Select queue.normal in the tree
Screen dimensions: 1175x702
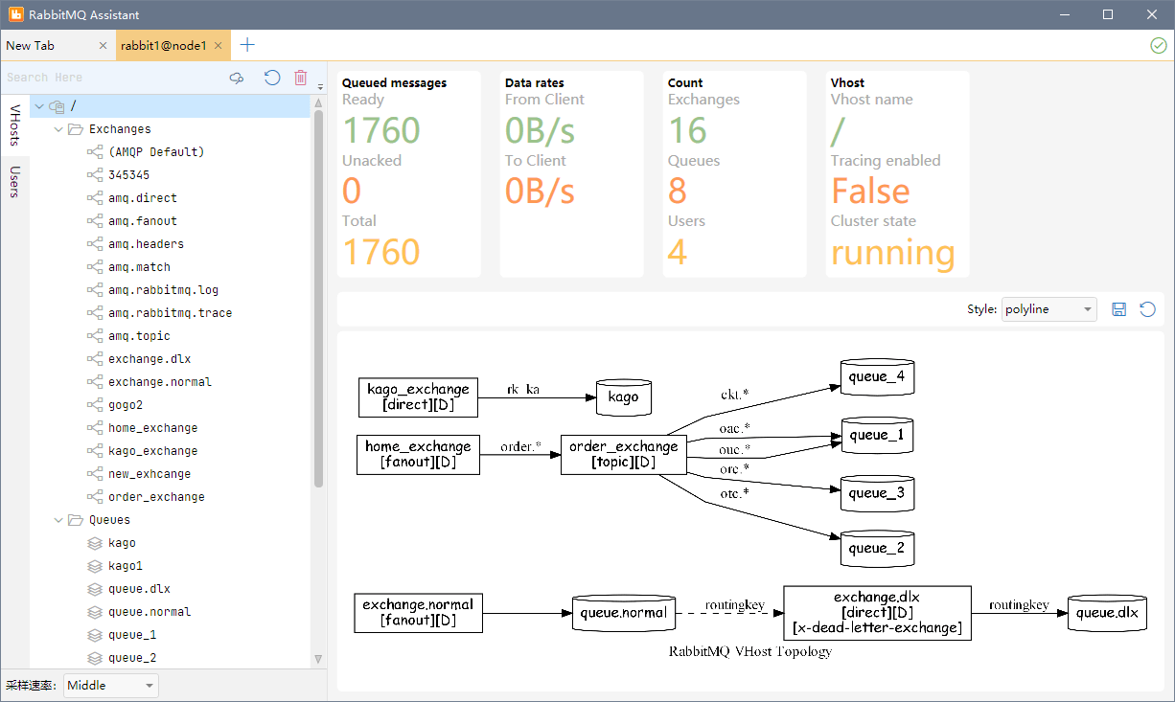tap(150, 612)
